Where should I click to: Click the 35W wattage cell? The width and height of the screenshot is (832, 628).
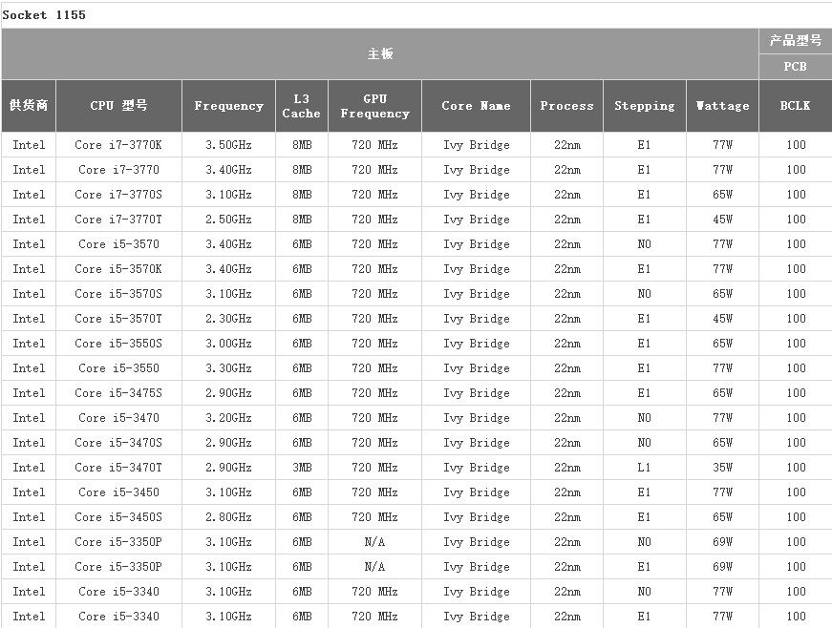722,467
